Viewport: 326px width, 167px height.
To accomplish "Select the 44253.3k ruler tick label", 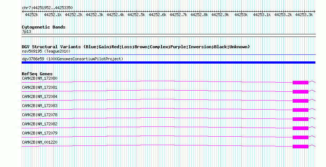I will [304, 15].
